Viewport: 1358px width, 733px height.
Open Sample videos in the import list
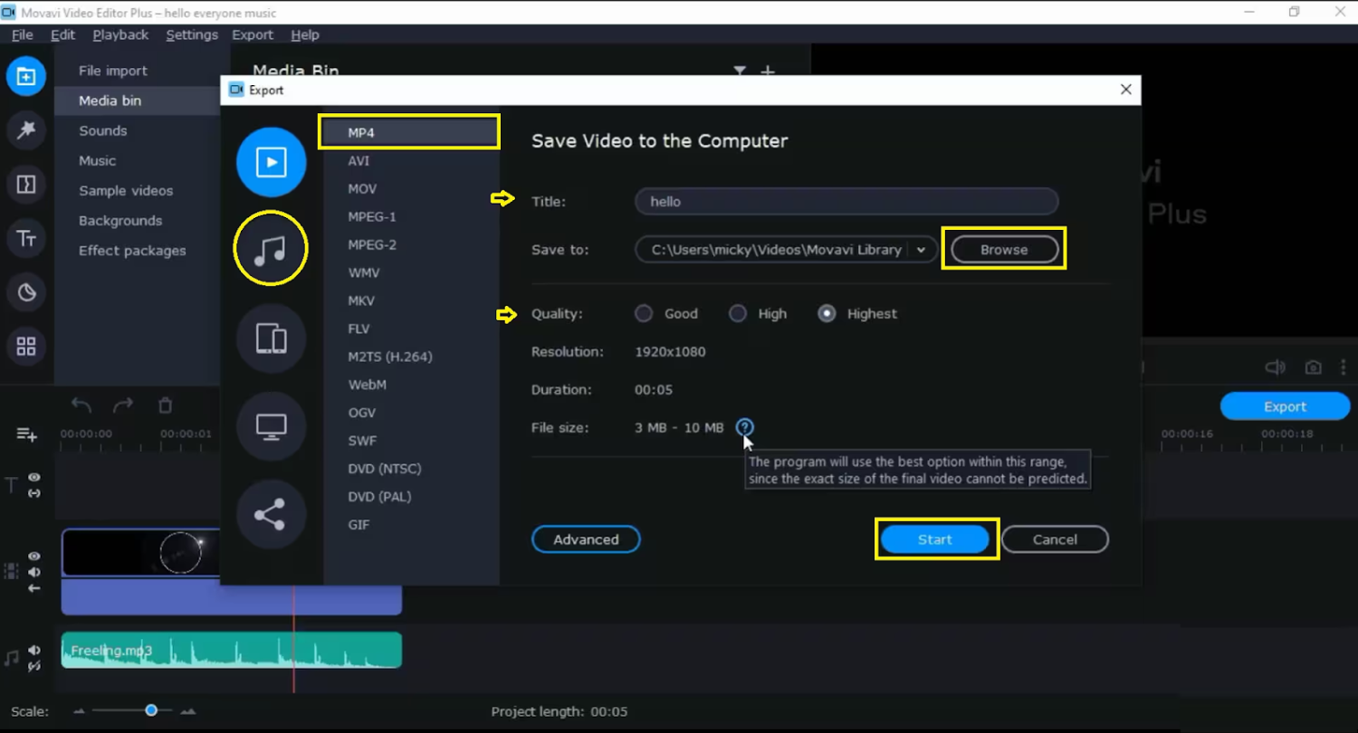(126, 191)
